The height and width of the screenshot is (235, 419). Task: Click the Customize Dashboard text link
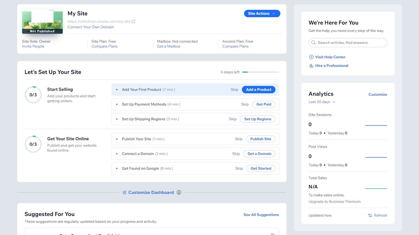[151, 193]
